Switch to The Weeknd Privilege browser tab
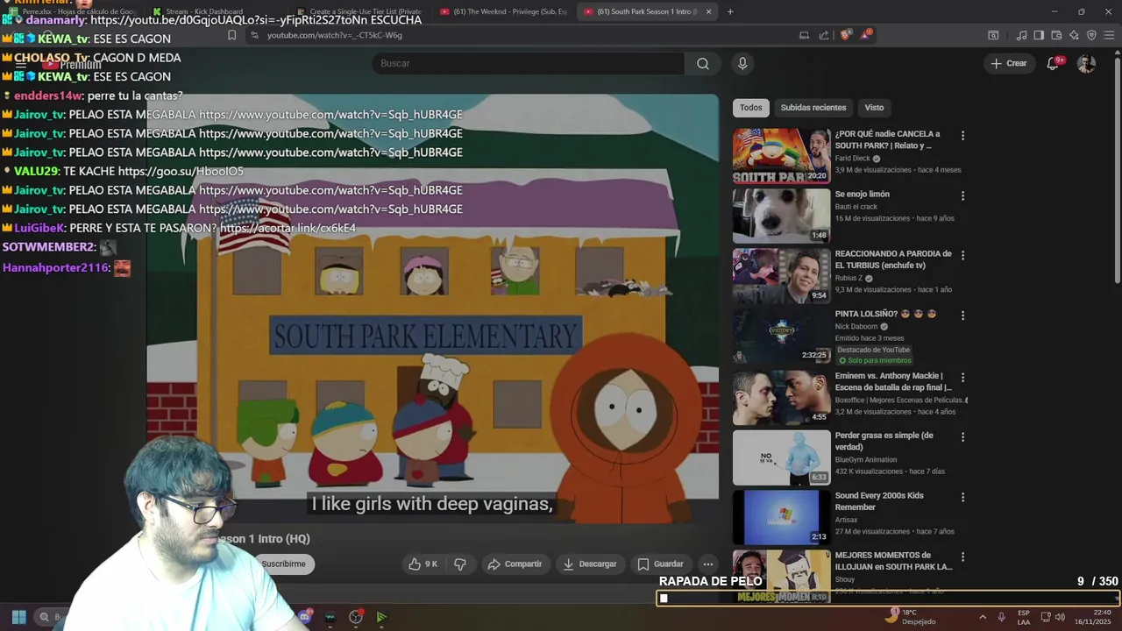 [504, 11]
